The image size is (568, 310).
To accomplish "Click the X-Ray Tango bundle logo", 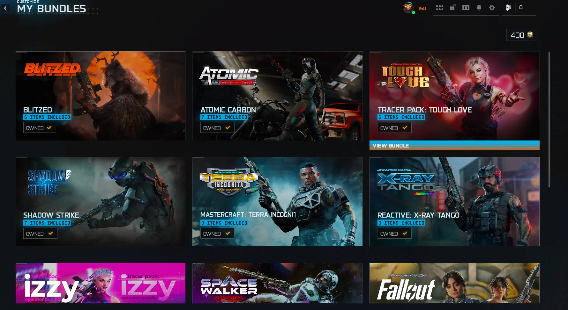I will [x=407, y=182].
